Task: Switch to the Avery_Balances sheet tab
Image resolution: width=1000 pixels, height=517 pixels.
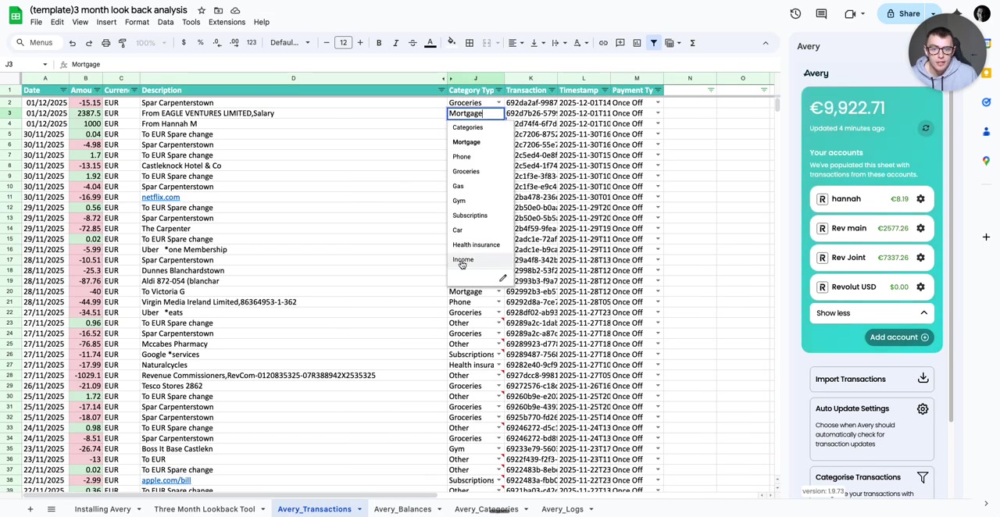Action: (402, 508)
